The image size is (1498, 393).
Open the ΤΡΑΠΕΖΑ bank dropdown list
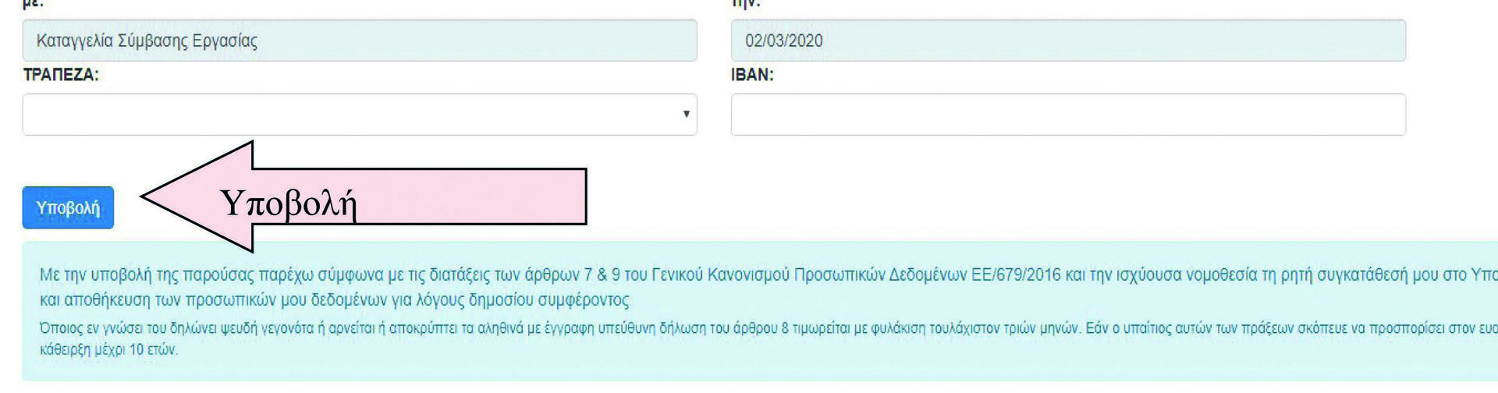click(x=360, y=114)
